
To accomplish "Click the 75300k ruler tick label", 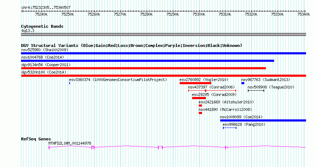I will click(199, 14).
